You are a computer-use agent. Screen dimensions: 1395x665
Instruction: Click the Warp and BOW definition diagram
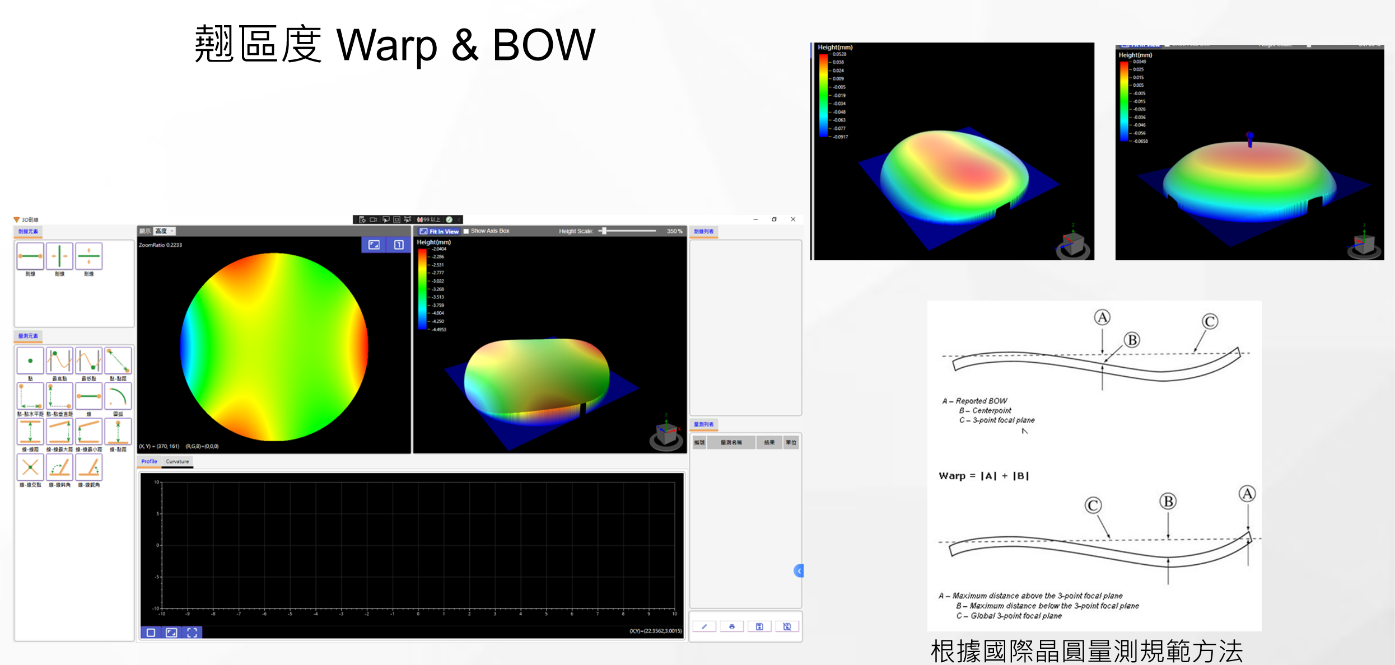[1094, 466]
